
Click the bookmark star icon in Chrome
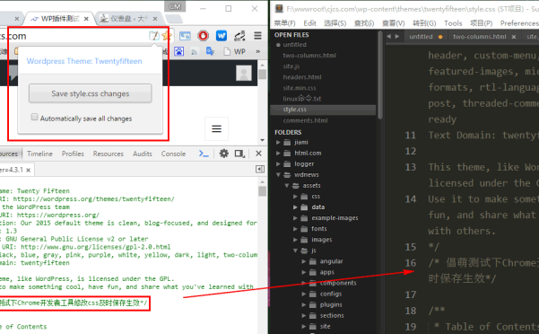(167, 35)
